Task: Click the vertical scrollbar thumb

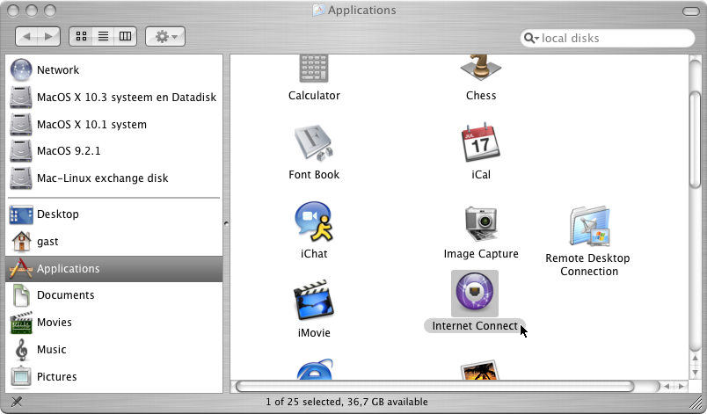Action: pos(695,139)
